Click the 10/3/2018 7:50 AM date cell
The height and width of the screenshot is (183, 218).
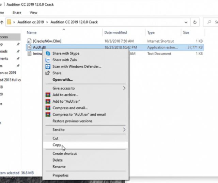[119, 41]
